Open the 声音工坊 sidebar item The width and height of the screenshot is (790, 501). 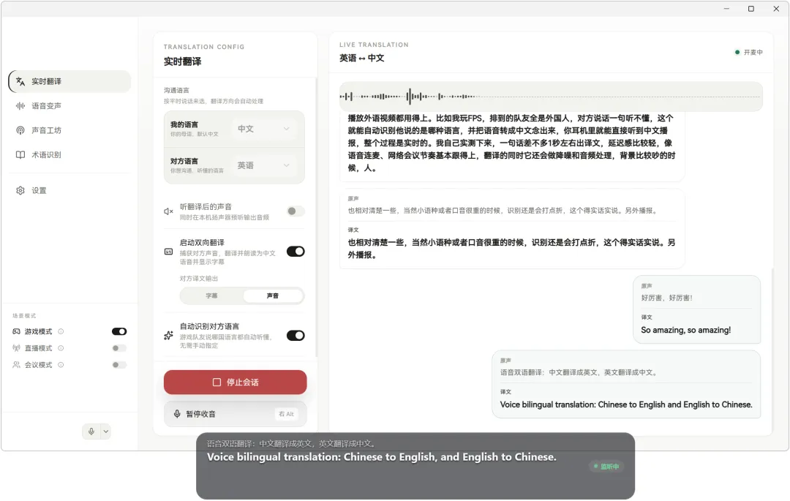click(x=69, y=130)
